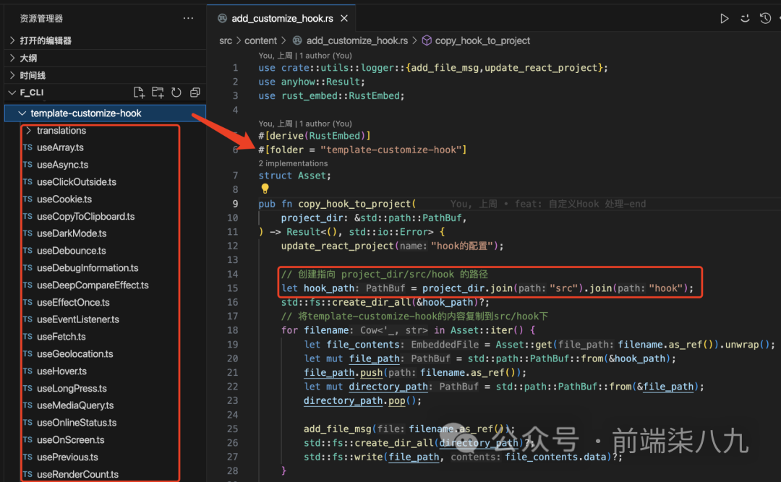The height and width of the screenshot is (482, 781).
Task: Click the icon between the play and history buttons
Action: point(745,18)
